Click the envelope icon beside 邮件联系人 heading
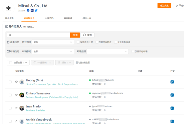The image size is (184, 124). tap(7, 27)
